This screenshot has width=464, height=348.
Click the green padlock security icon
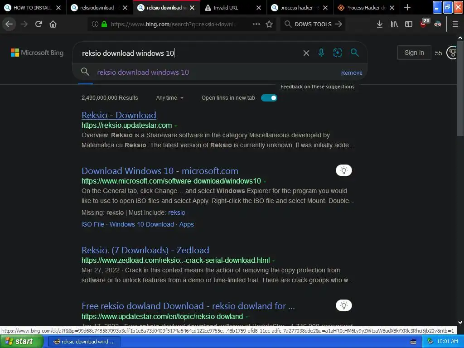[x=104, y=24]
